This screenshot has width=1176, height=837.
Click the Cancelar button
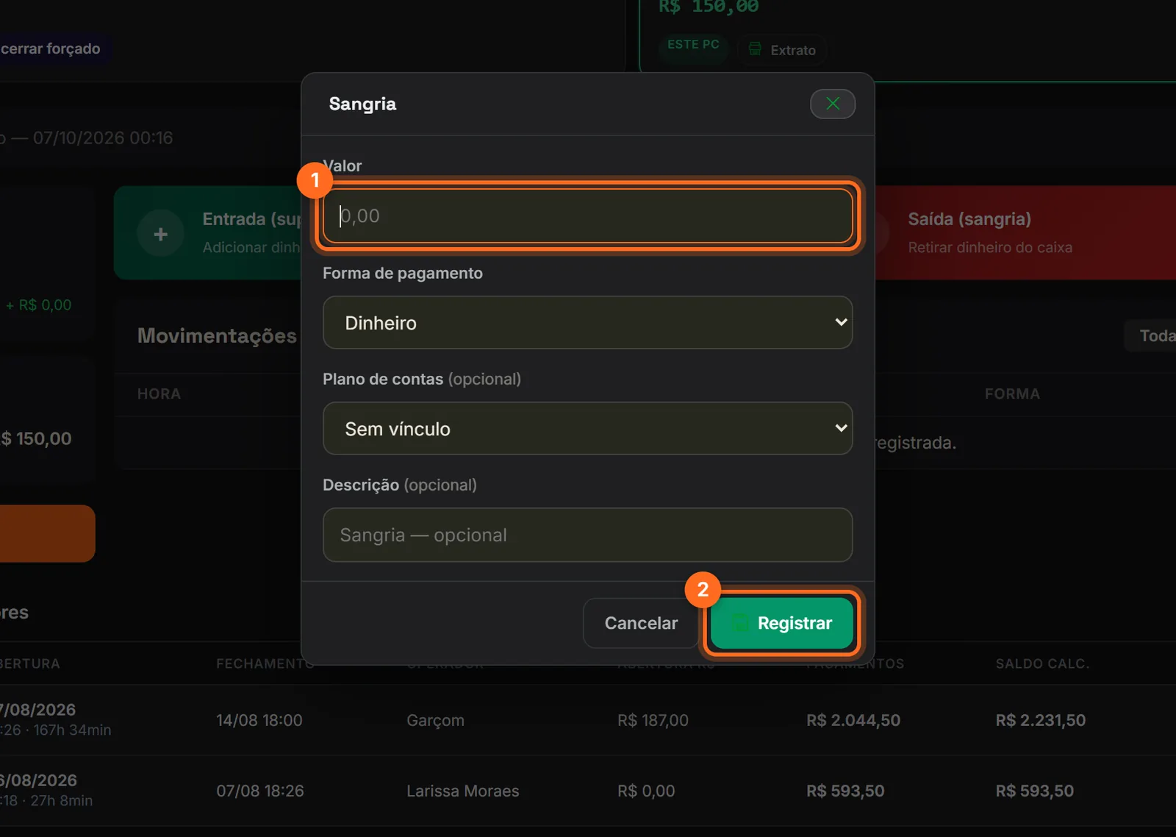click(641, 623)
